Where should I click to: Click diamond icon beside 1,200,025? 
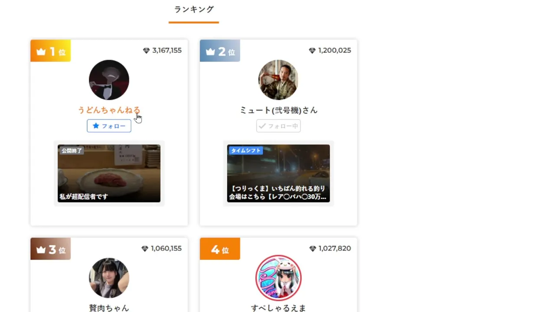click(x=312, y=51)
